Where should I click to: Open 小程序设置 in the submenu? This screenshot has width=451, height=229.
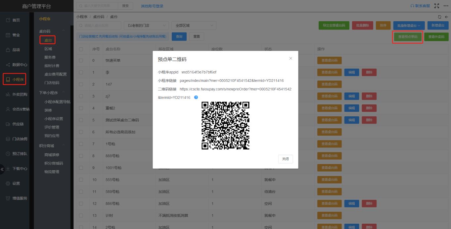point(54,119)
